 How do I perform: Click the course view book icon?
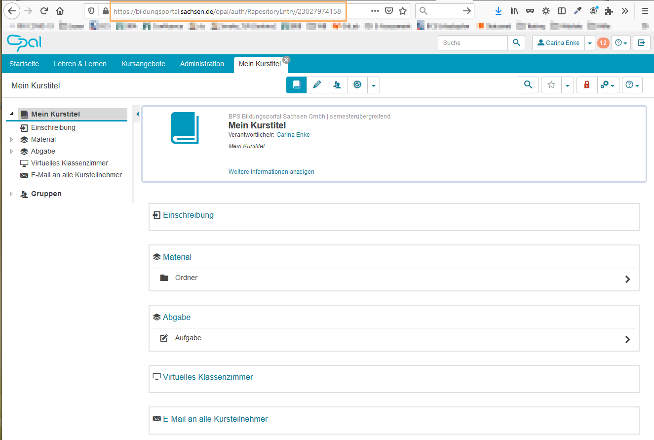pyautogui.click(x=297, y=85)
